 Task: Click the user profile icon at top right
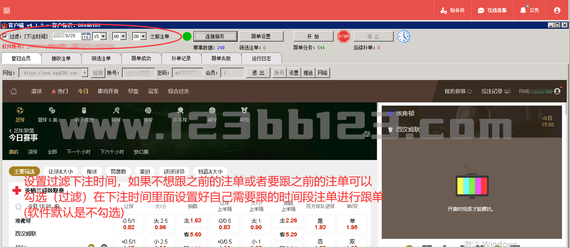pyautogui.click(x=557, y=10)
